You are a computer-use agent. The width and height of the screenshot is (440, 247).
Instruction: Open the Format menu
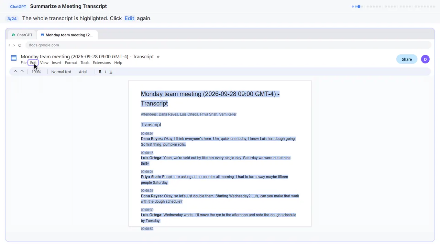point(71,63)
